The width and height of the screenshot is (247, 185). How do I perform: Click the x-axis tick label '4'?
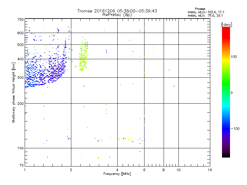(x=117, y=170)
